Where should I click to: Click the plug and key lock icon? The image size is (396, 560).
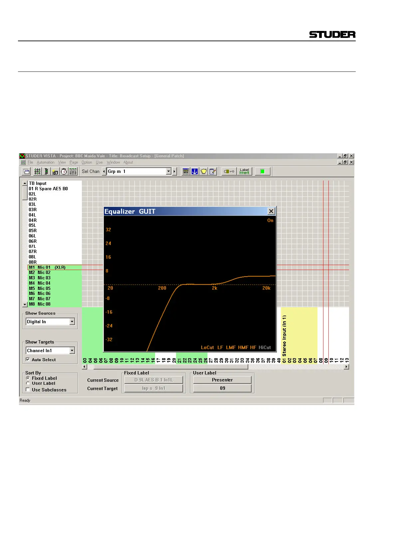coord(229,172)
